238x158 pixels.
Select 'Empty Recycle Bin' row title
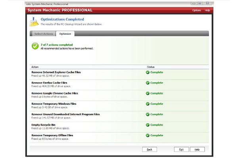click(x=43, y=125)
